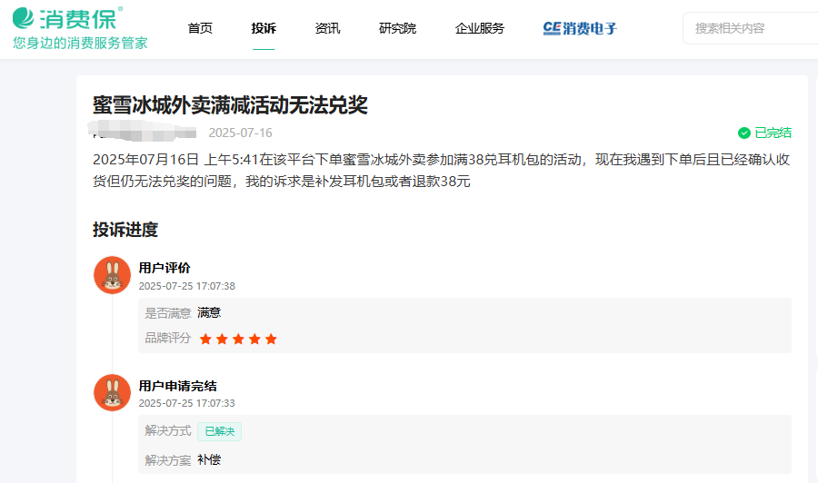The height and width of the screenshot is (483, 818).
Task: Click the first star in 品牌评分
Action: [x=205, y=340]
